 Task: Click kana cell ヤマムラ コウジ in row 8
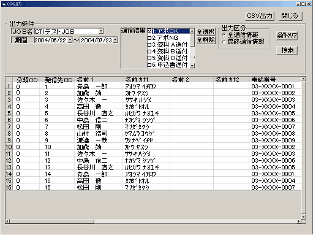pyautogui.click(x=146, y=133)
